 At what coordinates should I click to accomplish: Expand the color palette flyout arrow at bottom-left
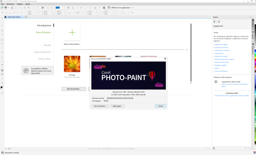coord(6,148)
